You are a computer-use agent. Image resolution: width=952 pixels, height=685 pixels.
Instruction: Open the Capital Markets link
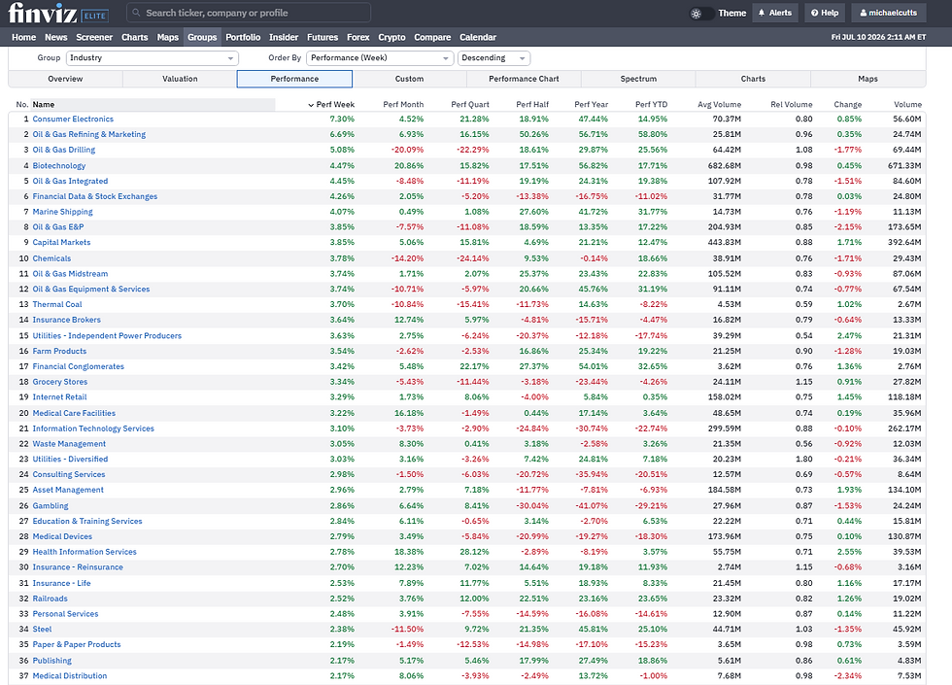click(61, 242)
